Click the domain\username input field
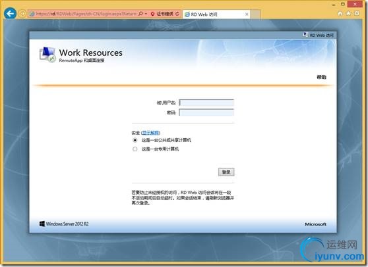The width and height of the screenshot is (368, 267). pos(206,103)
